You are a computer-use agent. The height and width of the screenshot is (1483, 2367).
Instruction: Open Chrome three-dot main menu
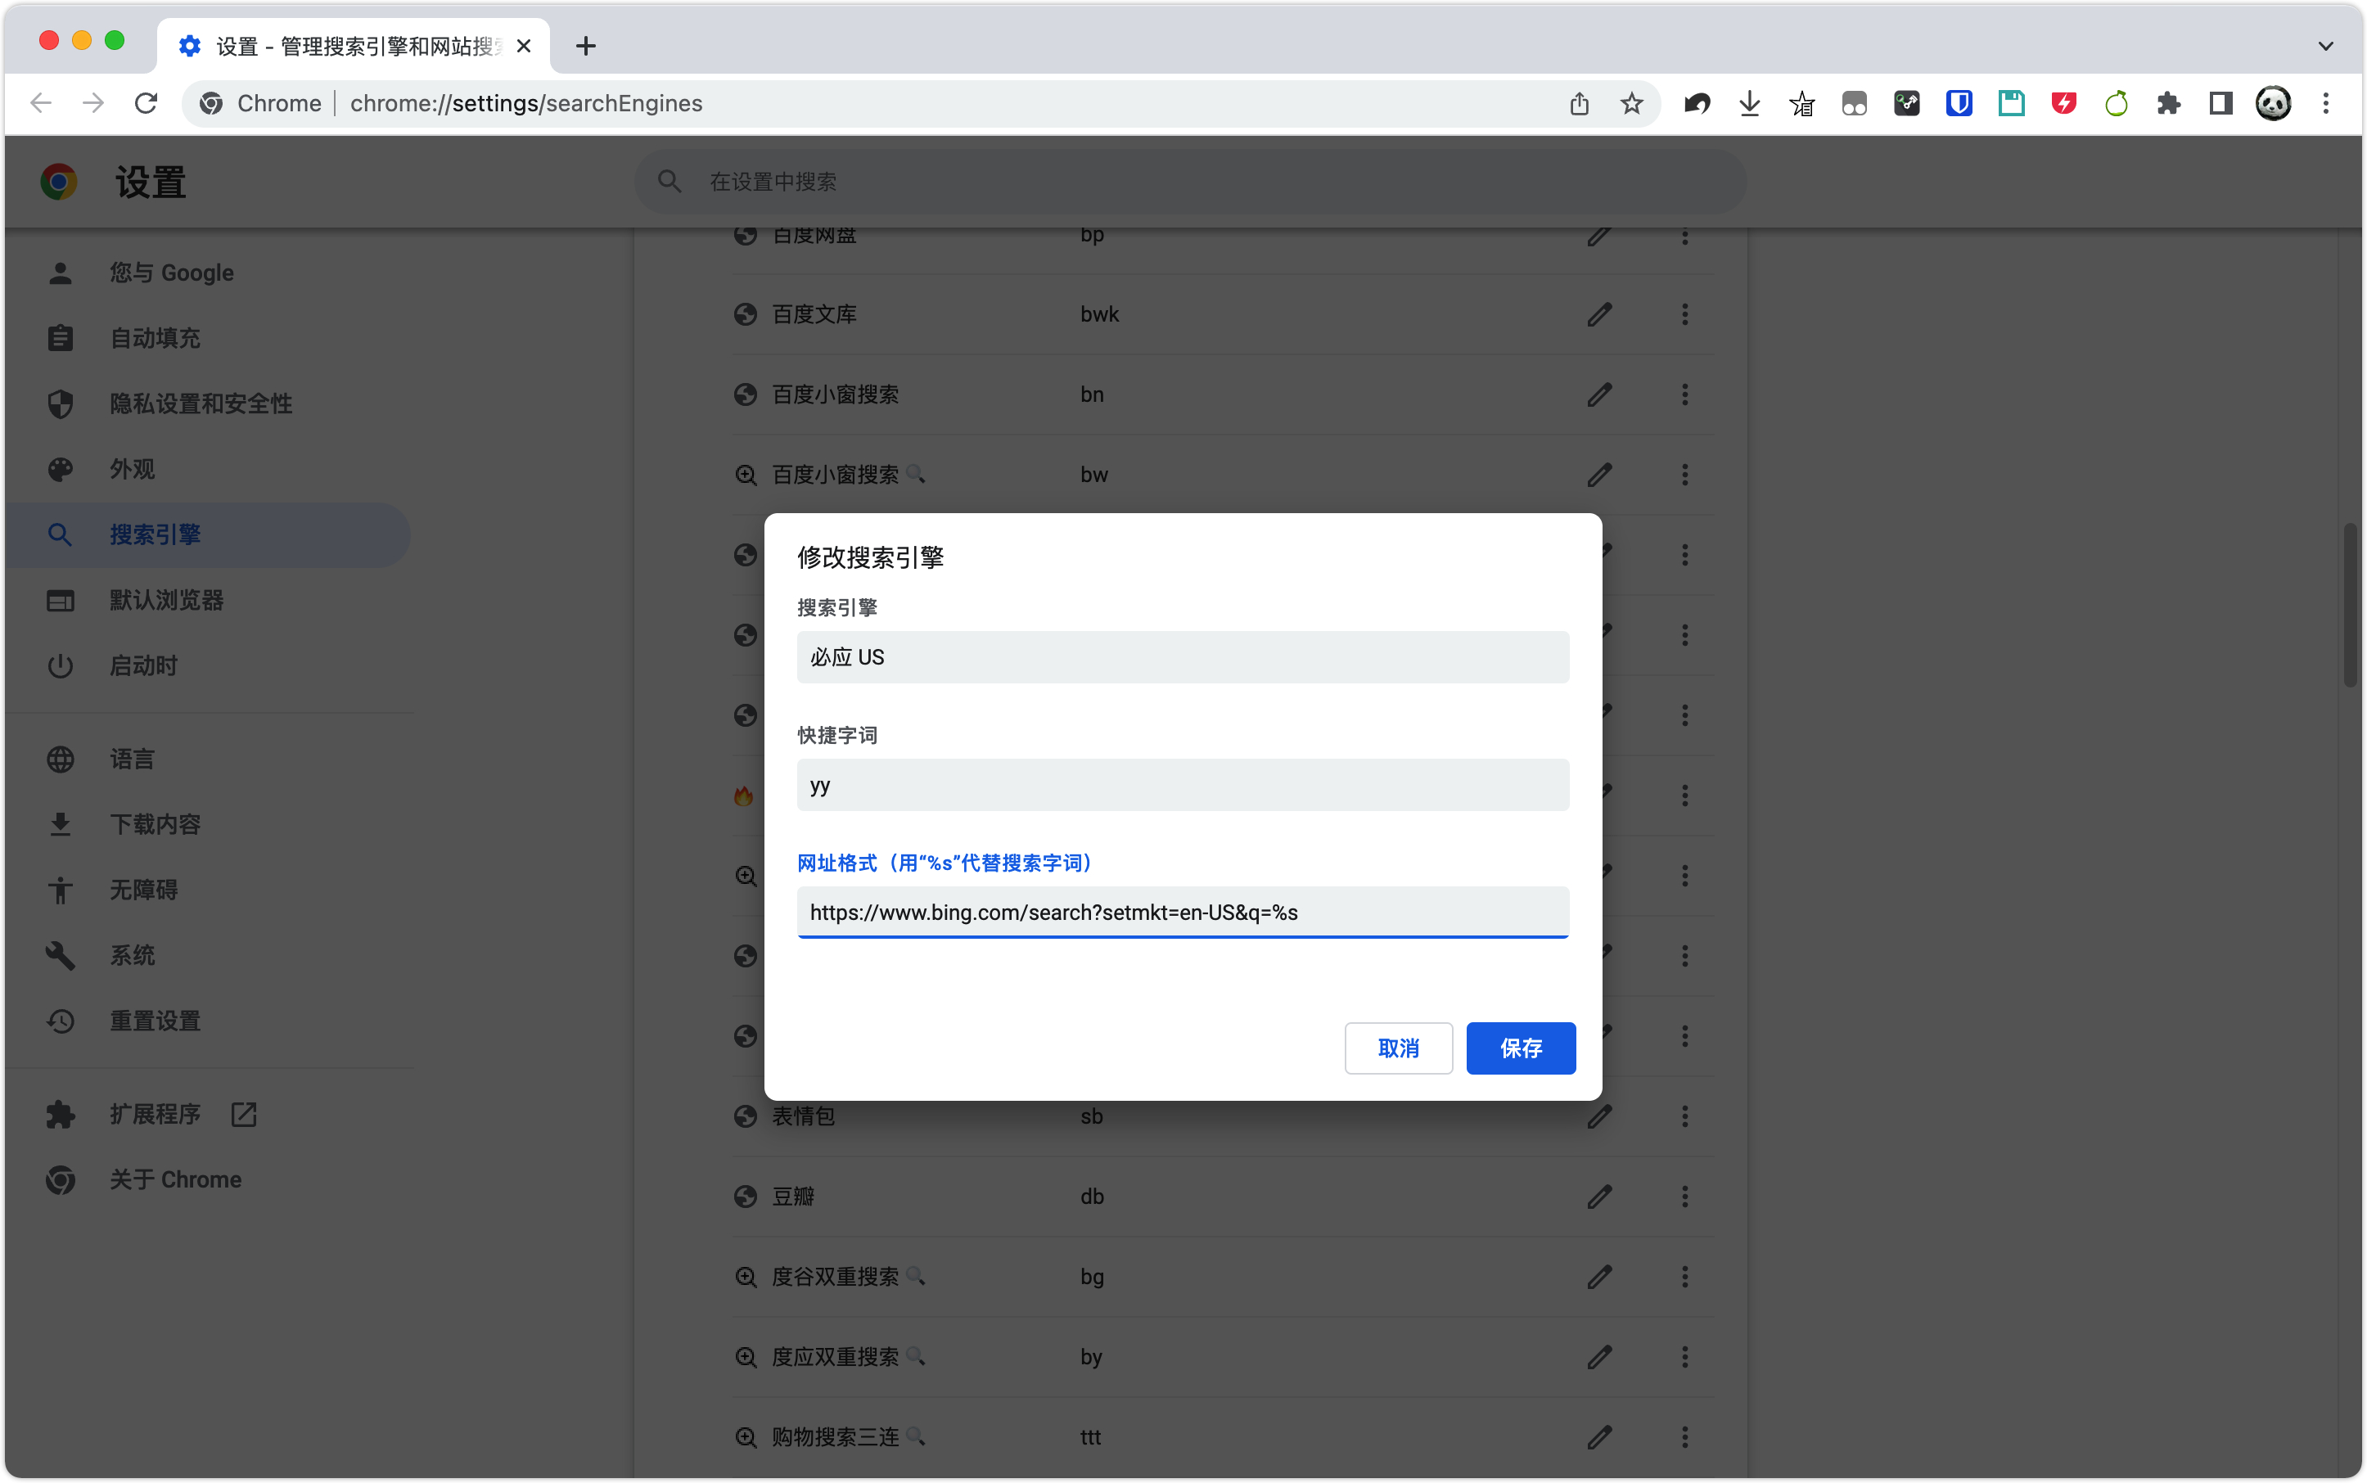coord(2324,103)
